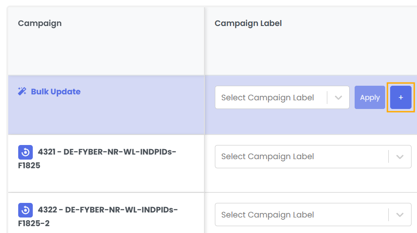Screen dimensions: 417x233
Task: Click the Bulk Update magic wand icon
Action: click(x=22, y=92)
